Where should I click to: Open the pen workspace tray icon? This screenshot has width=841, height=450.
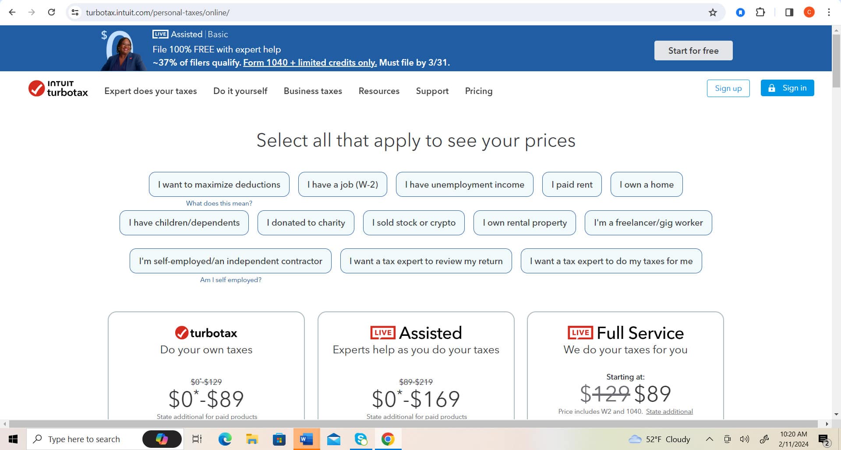point(764,439)
